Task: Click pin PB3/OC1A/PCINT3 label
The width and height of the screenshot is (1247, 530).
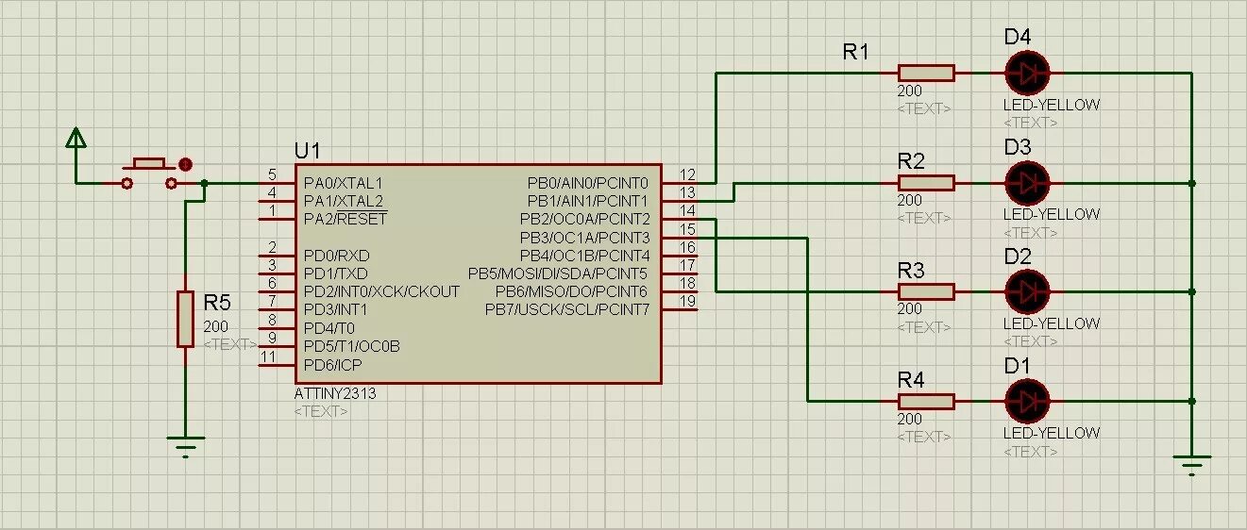Action: click(x=584, y=237)
